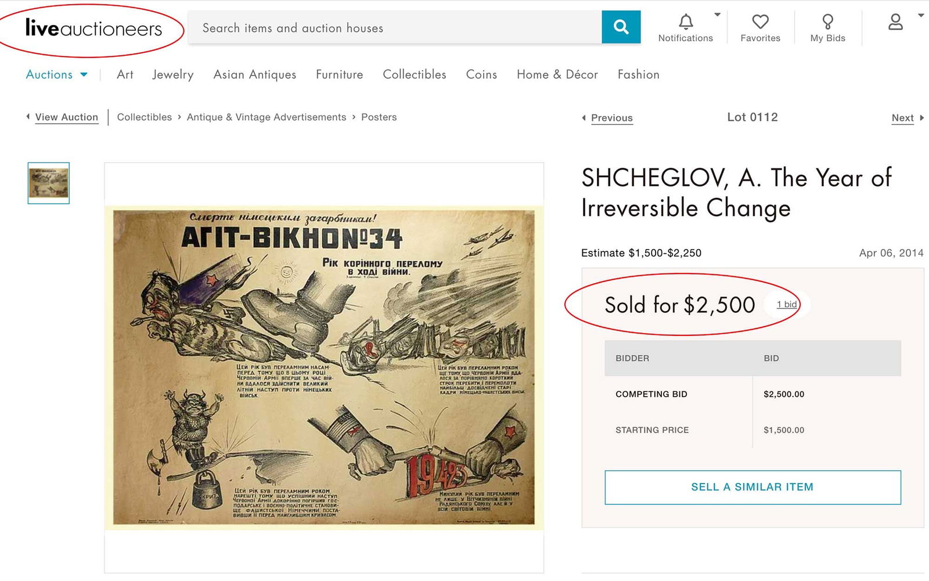Open the user account profile icon

coord(895,23)
